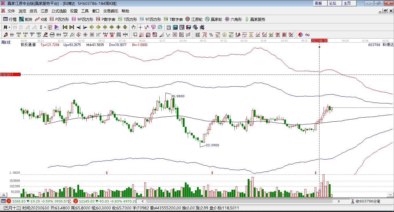The height and width of the screenshot is (212, 394).
Task: Switch to the K线 chart view
Action: point(41,19)
